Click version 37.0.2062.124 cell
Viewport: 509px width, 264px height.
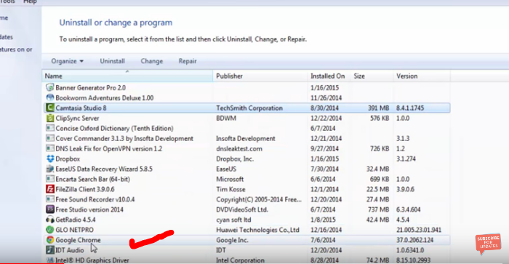pyautogui.click(x=414, y=240)
